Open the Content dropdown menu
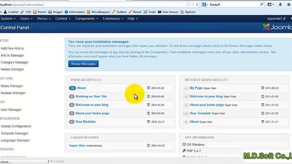Image resolution: width=292 pixels, height=164 pixels. click(63, 19)
